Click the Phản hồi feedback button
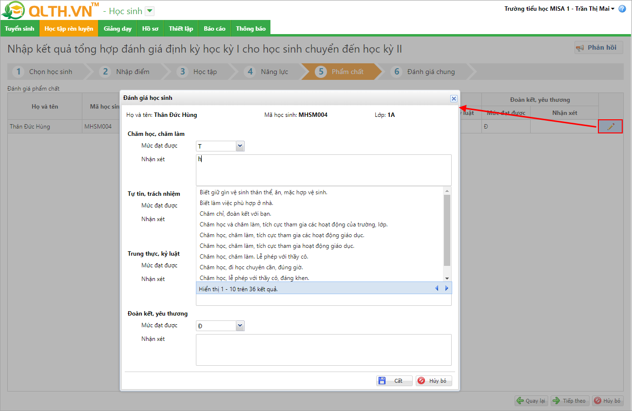This screenshot has width=632, height=411. 598,48
